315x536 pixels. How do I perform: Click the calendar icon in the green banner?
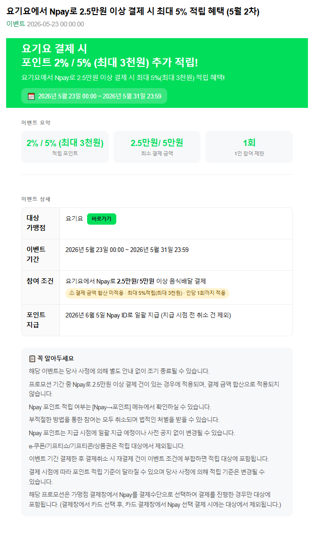click(31, 96)
